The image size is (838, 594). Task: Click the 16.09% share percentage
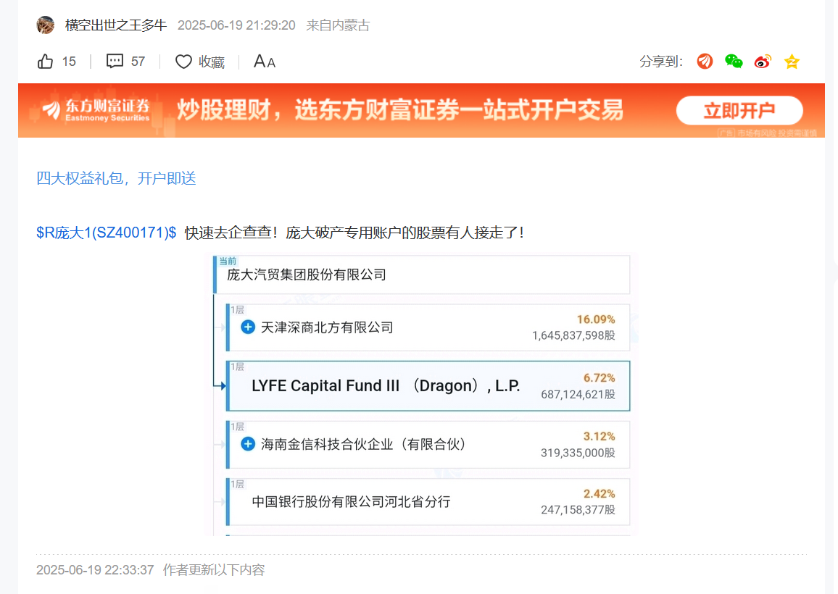coord(595,319)
